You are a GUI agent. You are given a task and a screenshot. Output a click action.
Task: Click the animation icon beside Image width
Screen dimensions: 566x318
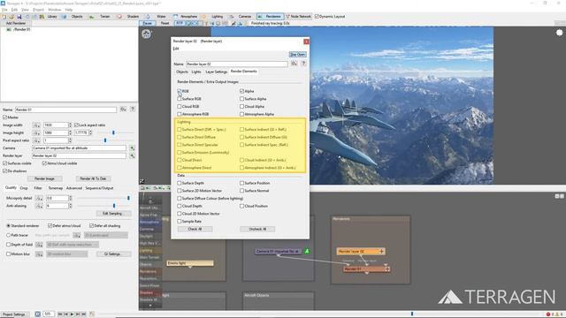36,125
